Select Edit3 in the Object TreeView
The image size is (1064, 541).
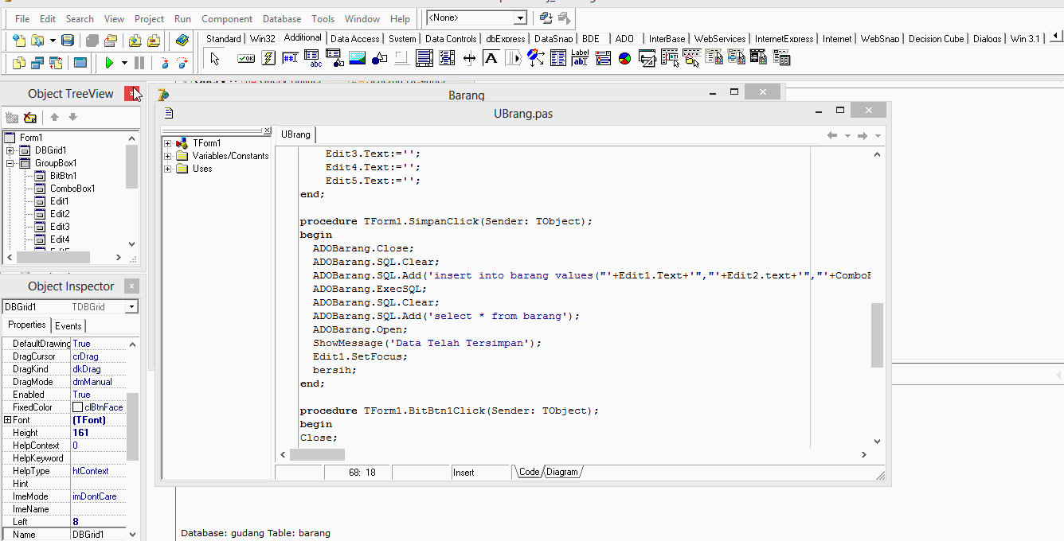(60, 226)
